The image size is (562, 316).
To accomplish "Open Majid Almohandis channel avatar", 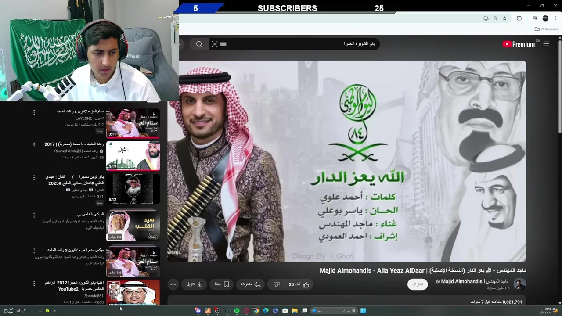I will 520,284.
